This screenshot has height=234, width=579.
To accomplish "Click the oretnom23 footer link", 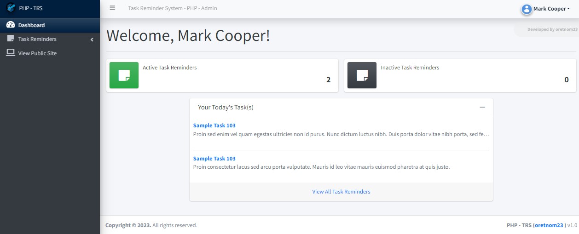I will [x=549, y=225].
